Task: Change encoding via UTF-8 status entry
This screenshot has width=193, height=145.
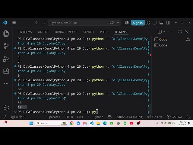Action: coord(68,117)
